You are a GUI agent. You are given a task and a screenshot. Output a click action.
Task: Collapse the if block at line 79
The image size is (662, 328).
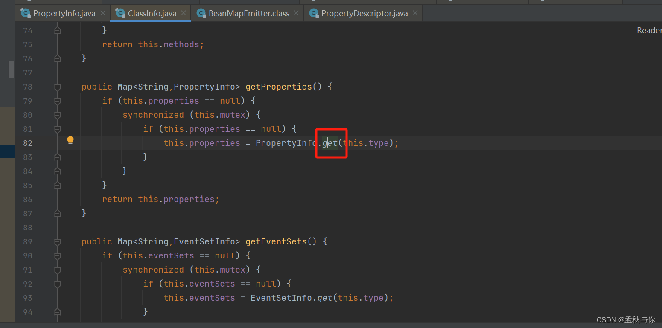58,101
